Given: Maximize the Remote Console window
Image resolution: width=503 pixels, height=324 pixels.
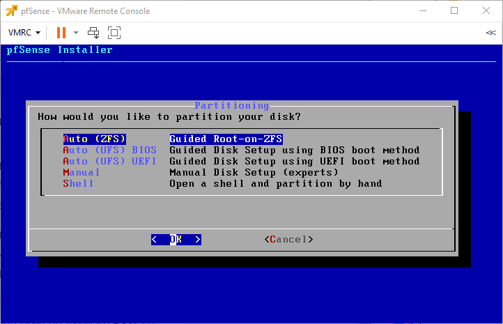Looking at the screenshot, I should coord(454,11).
